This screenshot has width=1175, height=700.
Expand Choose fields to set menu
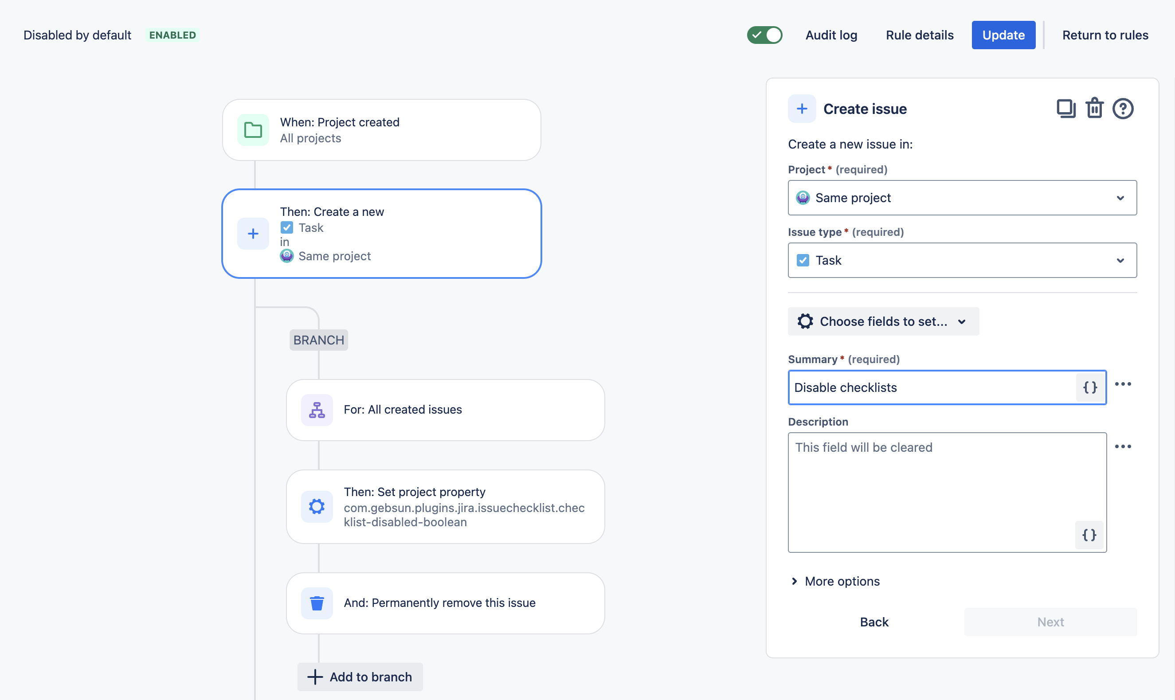point(883,321)
